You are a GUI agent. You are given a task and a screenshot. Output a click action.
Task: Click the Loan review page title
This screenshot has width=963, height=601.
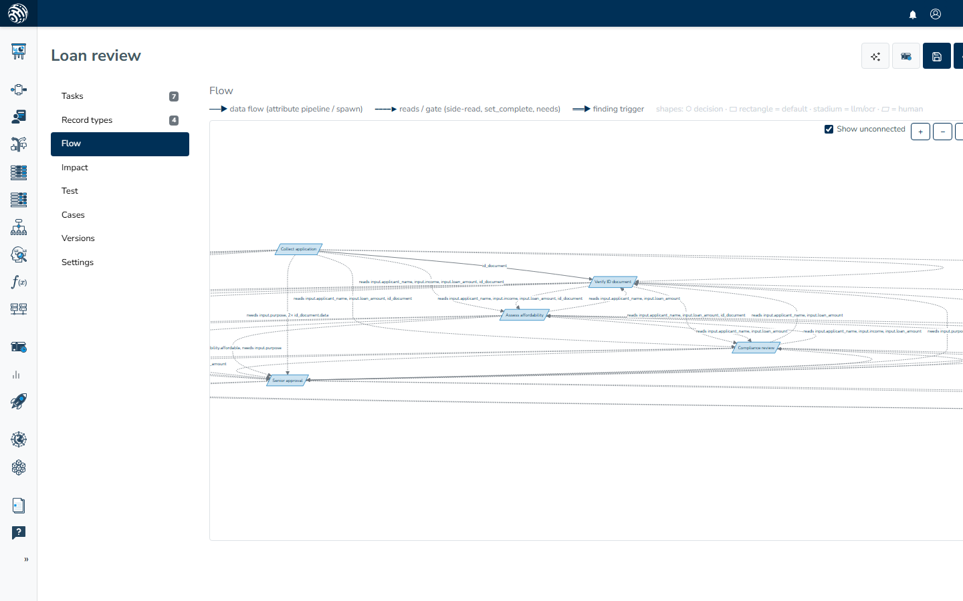click(96, 55)
